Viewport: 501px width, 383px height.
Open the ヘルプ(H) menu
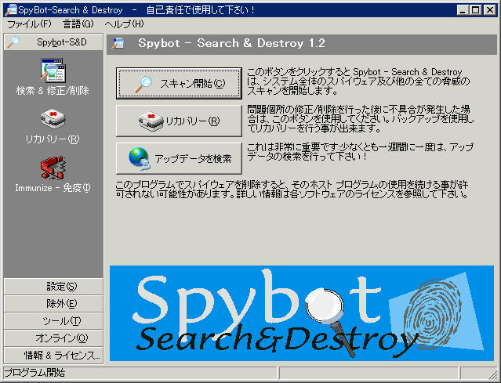point(125,24)
